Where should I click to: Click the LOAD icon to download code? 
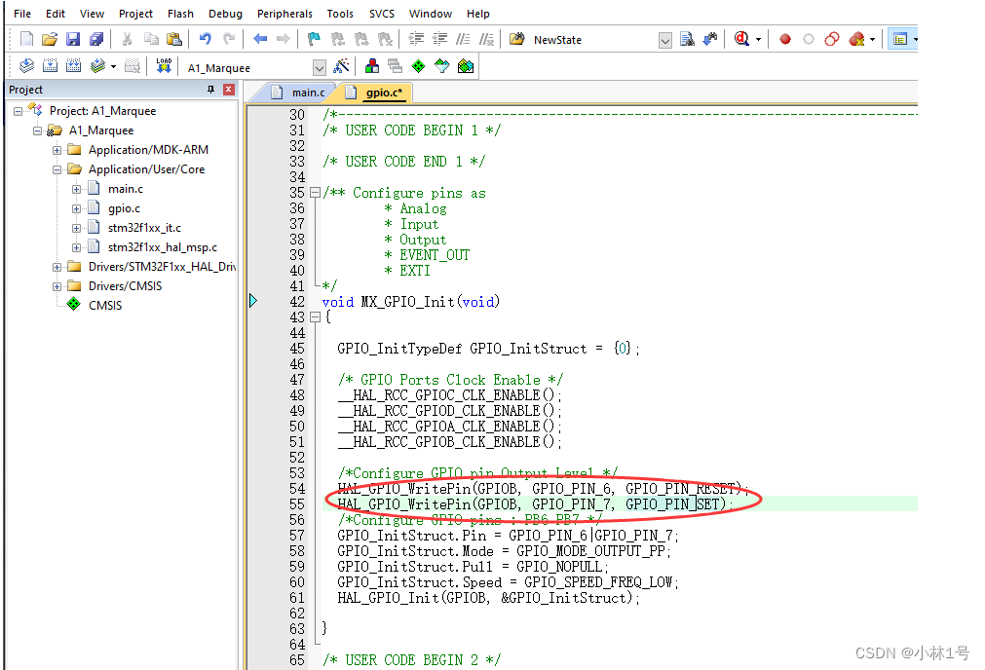pyautogui.click(x=163, y=65)
